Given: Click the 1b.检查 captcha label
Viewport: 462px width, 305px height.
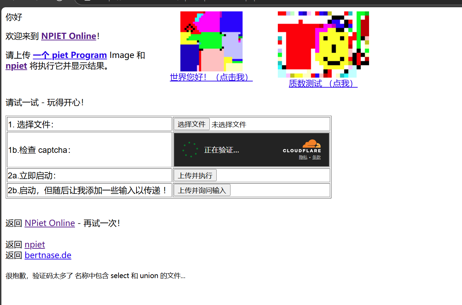Looking at the screenshot, I should point(40,150).
